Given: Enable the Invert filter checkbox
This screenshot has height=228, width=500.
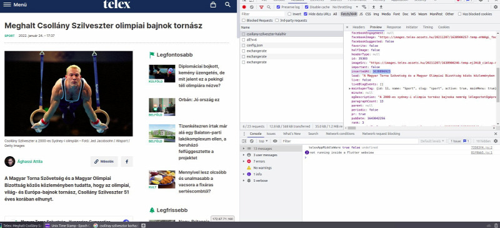Looking at the screenshot, I should pyautogui.click(x=289, y=14).
